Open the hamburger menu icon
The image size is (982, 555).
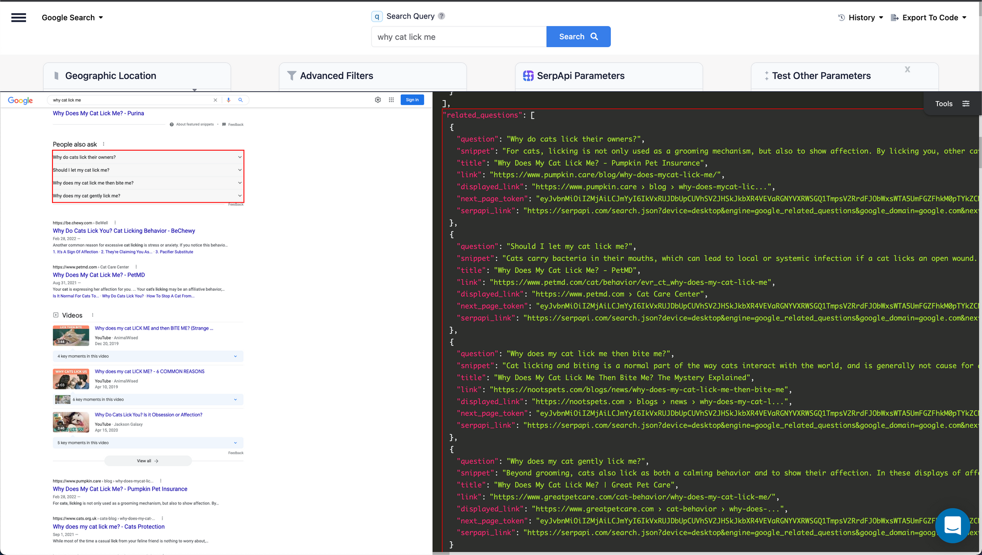19,18
